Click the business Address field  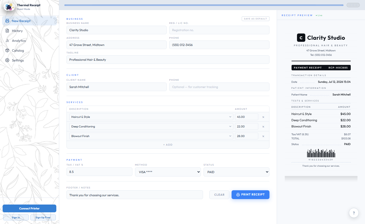(116, 45)
